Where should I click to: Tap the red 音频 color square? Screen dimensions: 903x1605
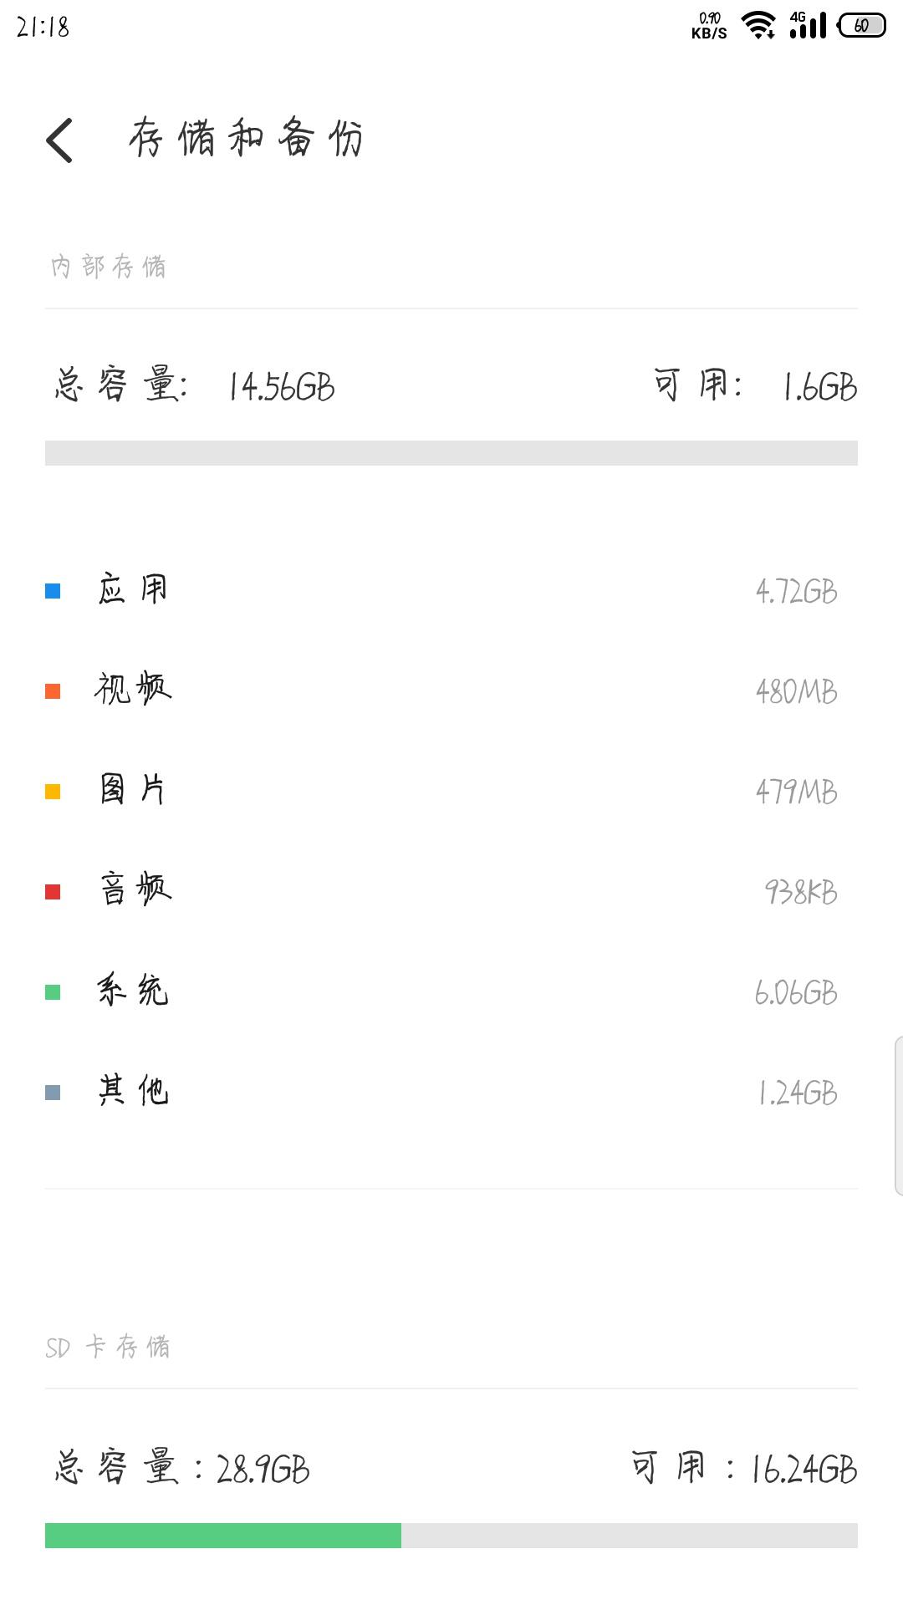(x=53, y=892)
